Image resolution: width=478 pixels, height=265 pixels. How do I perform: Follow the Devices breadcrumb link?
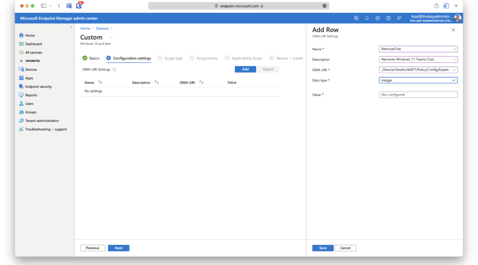click(102, 29)
